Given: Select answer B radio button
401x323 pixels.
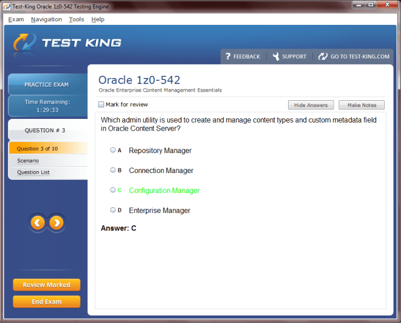Looking at the screenshot, I should pos(113,170).
